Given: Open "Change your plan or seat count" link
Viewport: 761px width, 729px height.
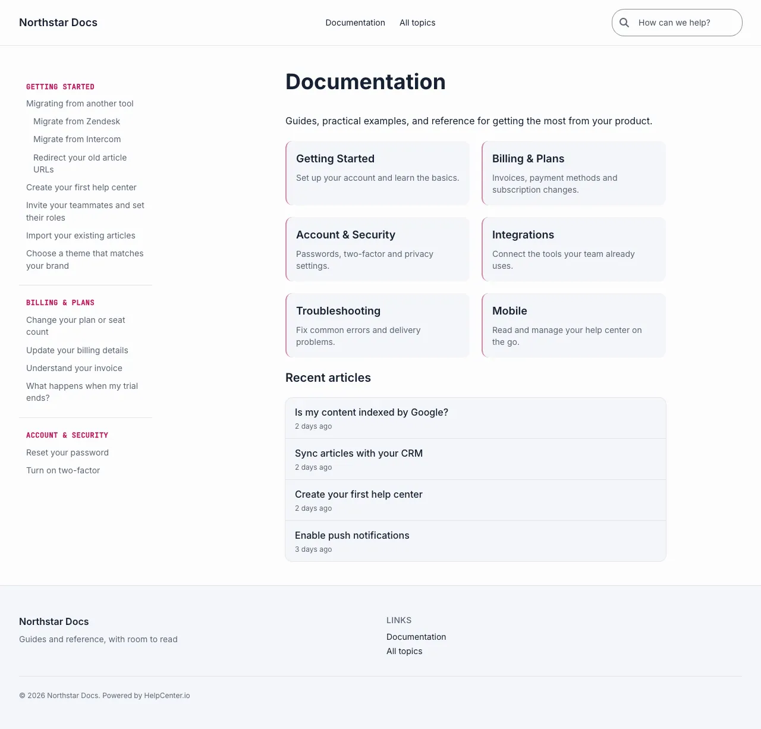Looking at the screenshot, I should (x=76, y=326).
